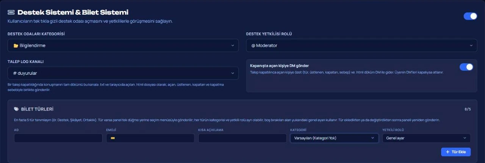Click the DESTEK YETKİLİSİ ROLÜ label
Screen dimensions: 485x163
pos(269,34)
